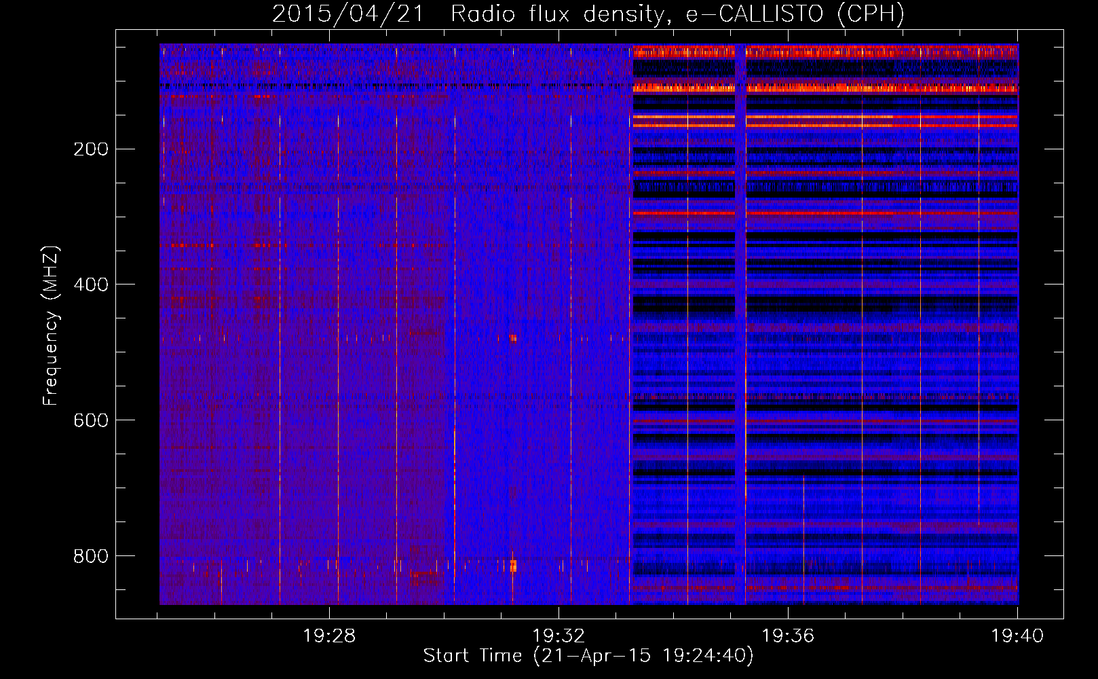Image resolution: width=1098 pixels, height=679 pixels.
Task: Click the 19:36 time tick label
Action: (x=788, y=636)
